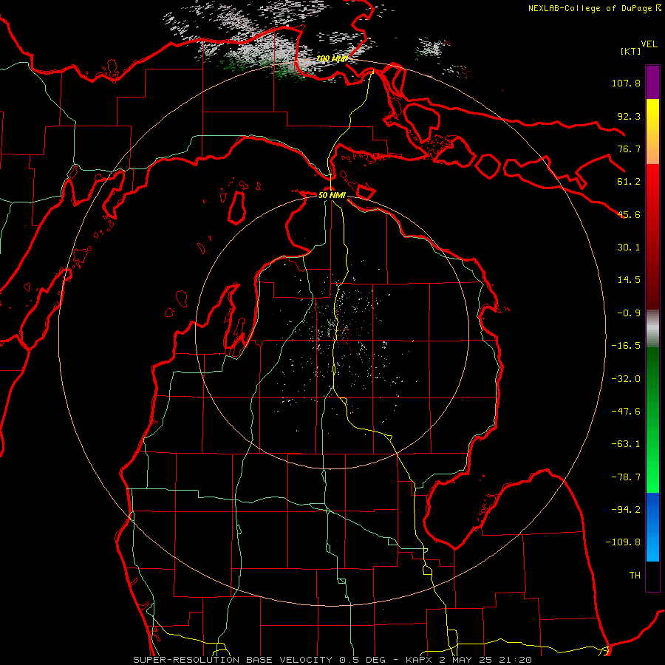Click the VEL legend title
665x665 pixels.
tap(649, 44)
